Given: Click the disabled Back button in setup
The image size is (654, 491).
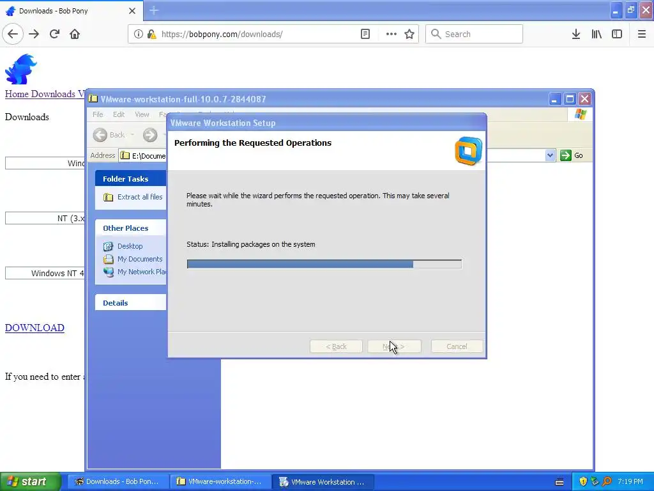Looking at the screenshot, I should coord(336,347).
